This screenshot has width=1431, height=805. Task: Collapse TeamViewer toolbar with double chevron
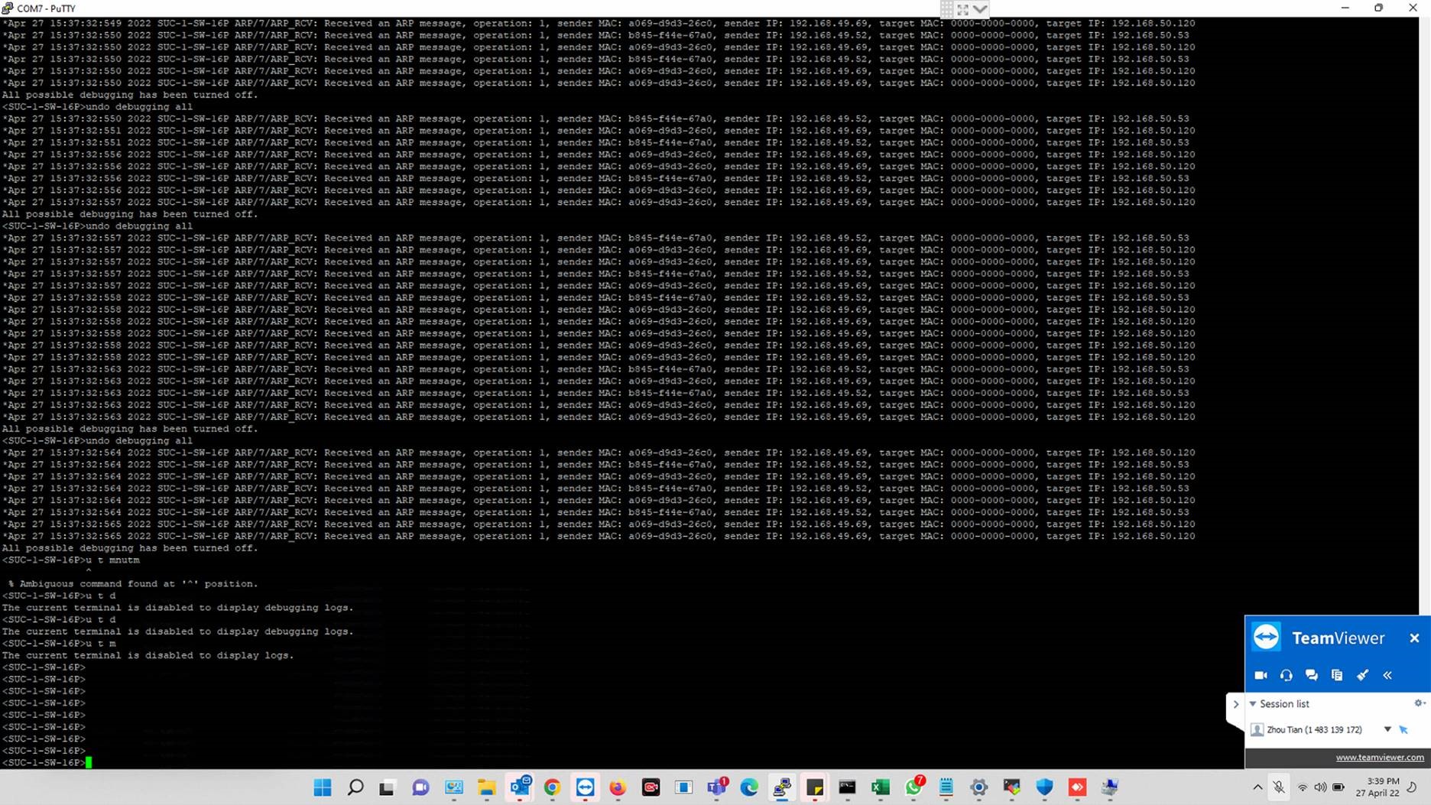pyautogui.click(x=1387, y=675)
